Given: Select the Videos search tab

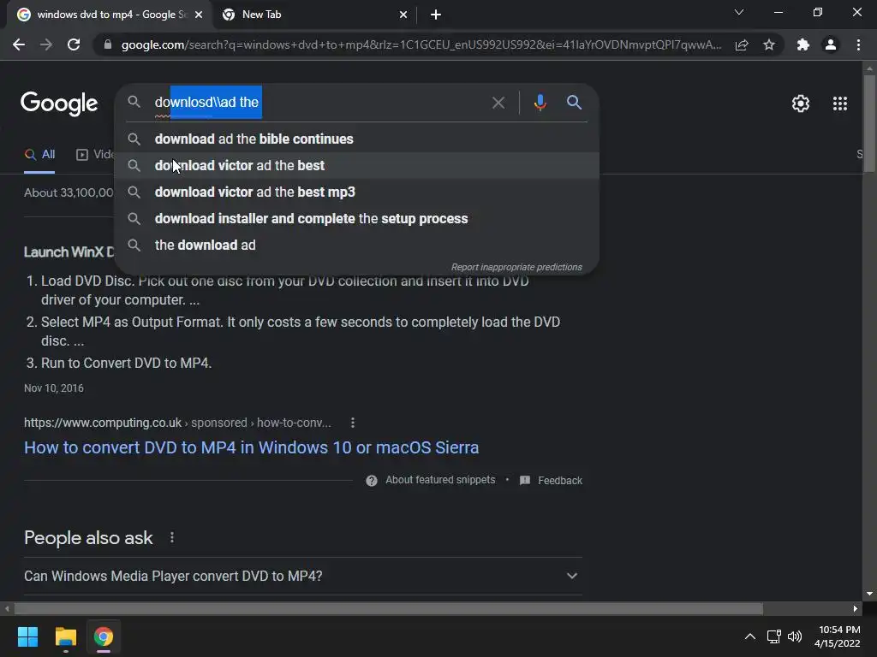Looking at the screenshot, I should coord(94,155).
